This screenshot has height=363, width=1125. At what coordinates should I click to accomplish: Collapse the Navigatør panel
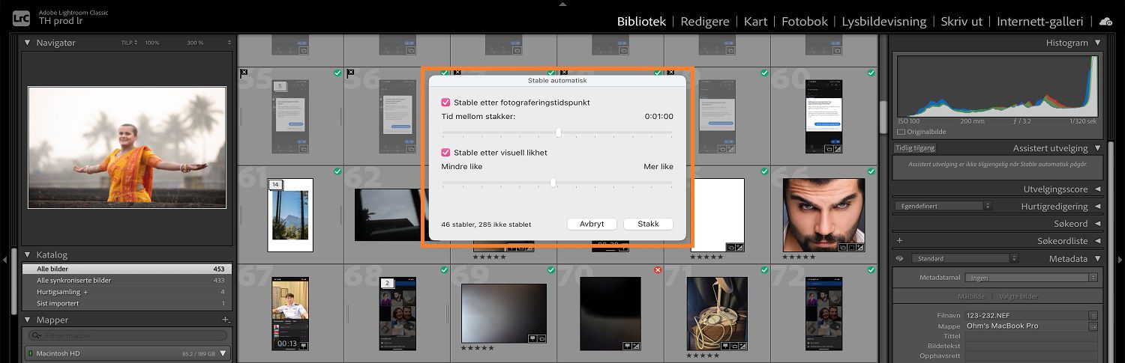click(x=28, y=43)
